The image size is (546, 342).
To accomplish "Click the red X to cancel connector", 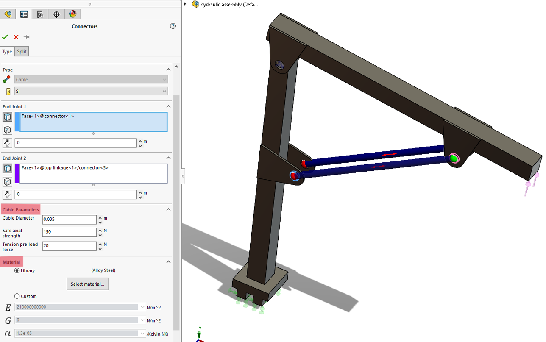I will click(16, 37).
